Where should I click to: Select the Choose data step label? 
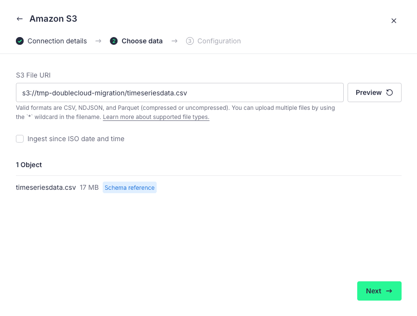point(142,41)
